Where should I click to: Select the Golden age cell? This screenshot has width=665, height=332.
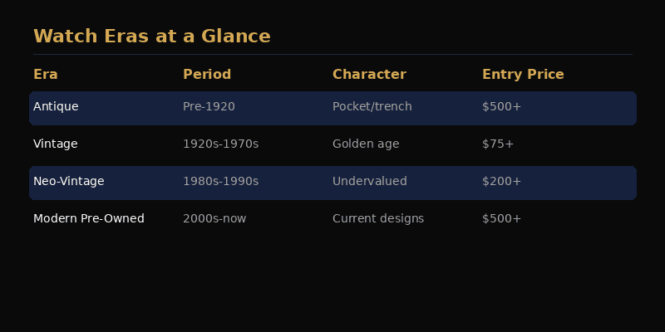tap(366, 144)
